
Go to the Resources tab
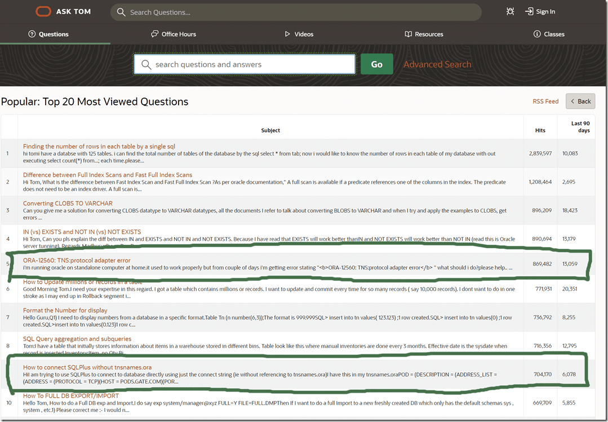[x=424, y=34]
